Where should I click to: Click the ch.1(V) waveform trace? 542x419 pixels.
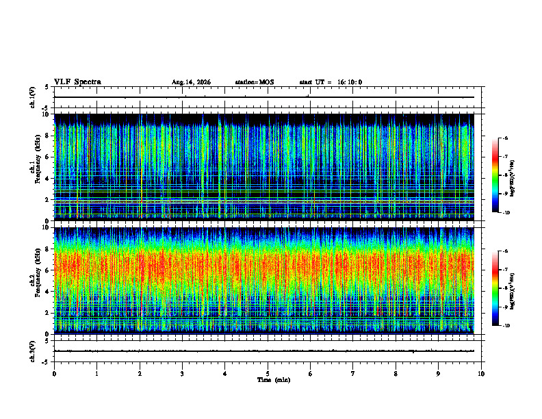pyautogui.click(x=264, y=97)
